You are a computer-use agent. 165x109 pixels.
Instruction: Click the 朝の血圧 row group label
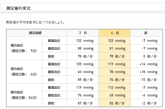pyautogui.click(x=17, y=45)
